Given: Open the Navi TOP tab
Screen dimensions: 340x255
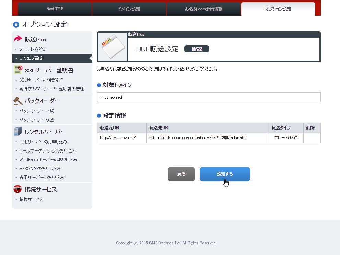Looking at the screenshot, I should (x=55, y=9).
